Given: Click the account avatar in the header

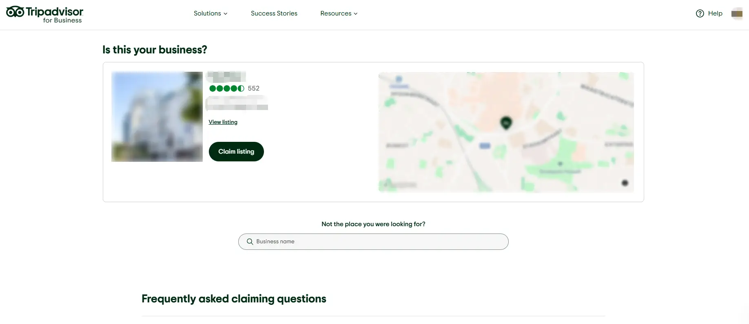Looking at the screenshot, I should 737,13.
